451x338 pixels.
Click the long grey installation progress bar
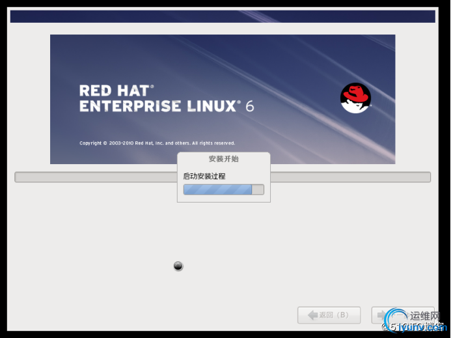tap(223, 177)
